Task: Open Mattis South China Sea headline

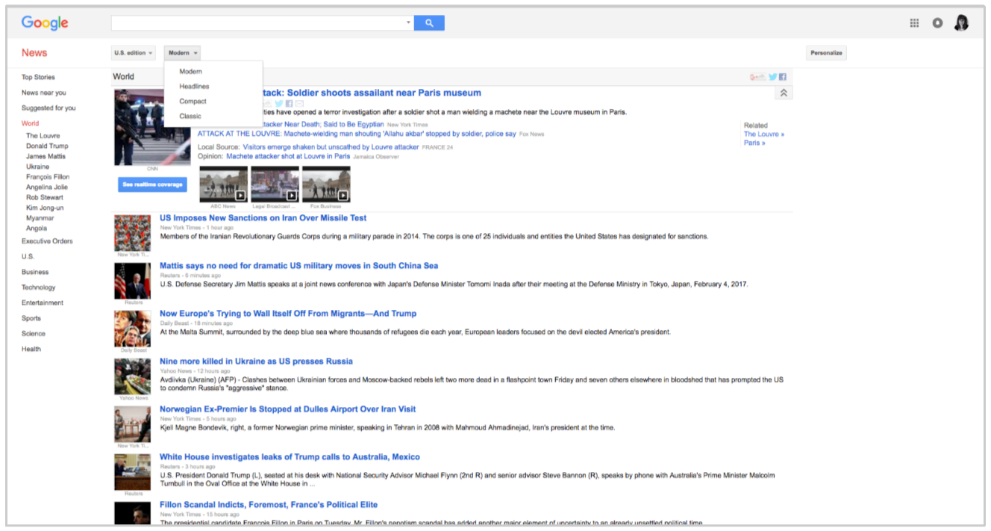Action: (298, 266)
